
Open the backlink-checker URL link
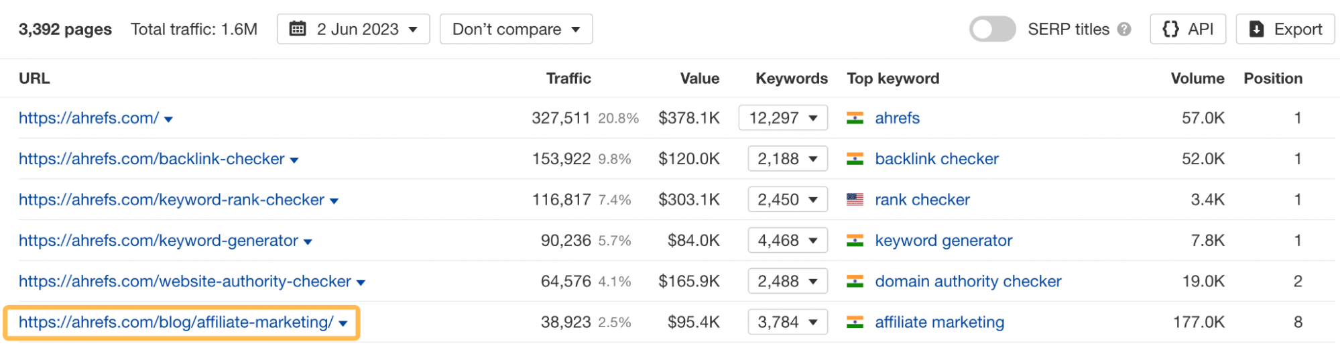(151, 159)
